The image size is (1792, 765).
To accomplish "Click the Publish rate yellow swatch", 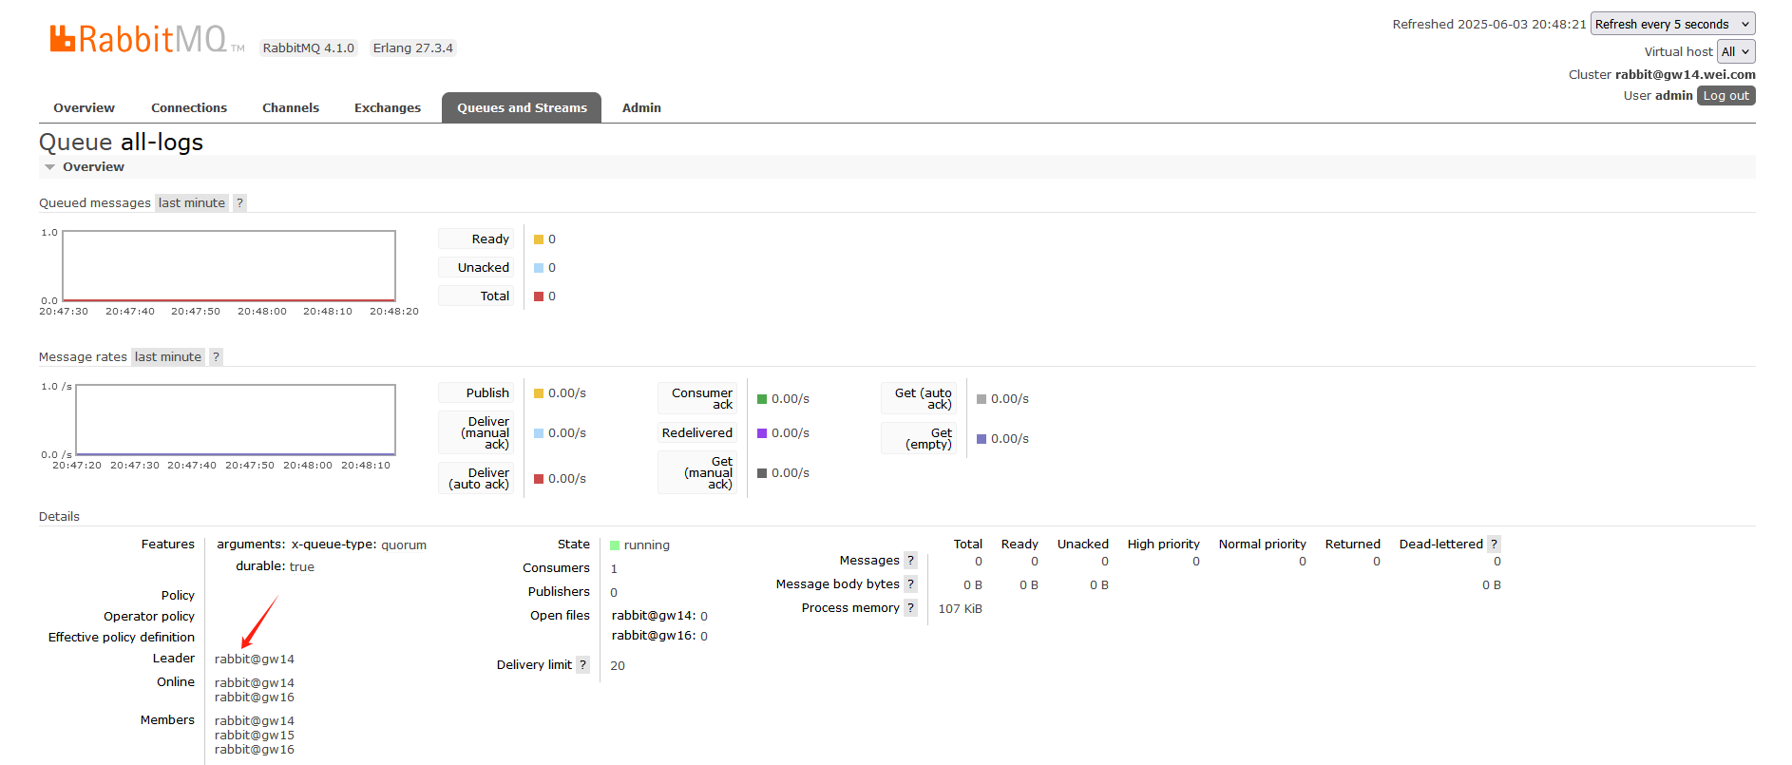I will click(x=539, y=393).
